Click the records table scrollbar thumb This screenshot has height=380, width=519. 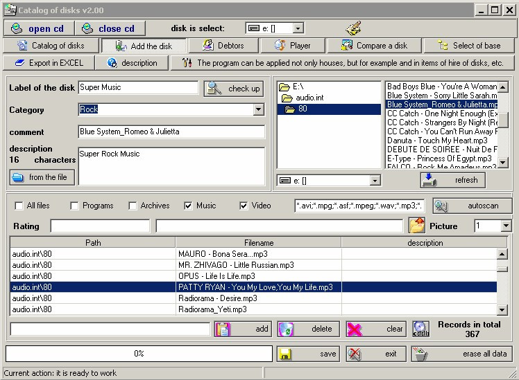click(x=502, y=269)
